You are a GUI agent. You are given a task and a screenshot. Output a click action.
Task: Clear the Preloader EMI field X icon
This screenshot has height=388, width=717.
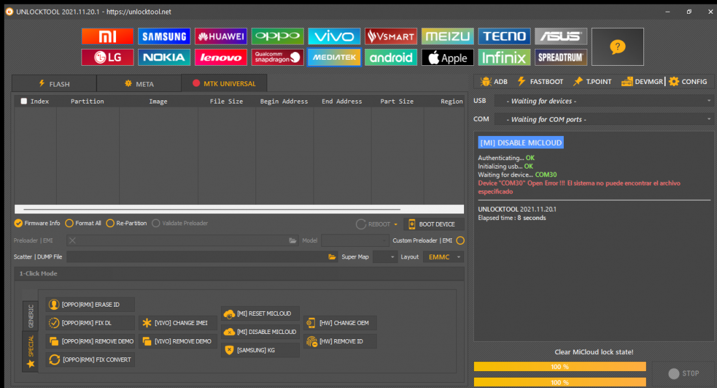click(72, 241)
